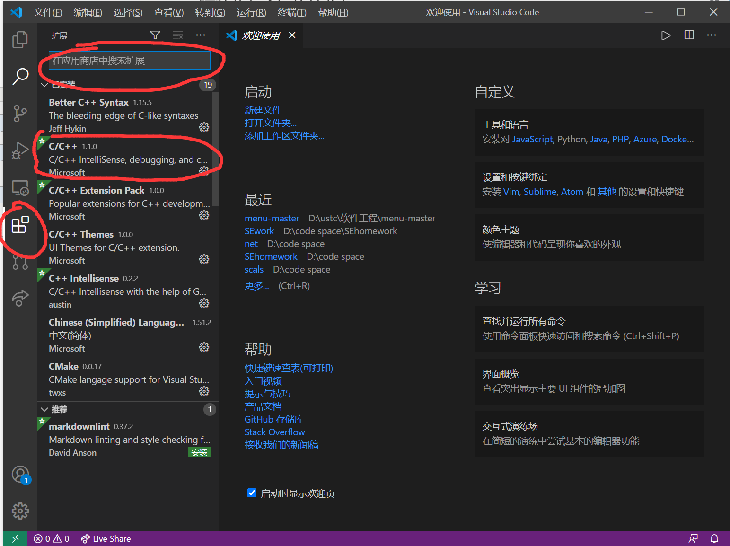Open recent folder scals

[254, 269]
